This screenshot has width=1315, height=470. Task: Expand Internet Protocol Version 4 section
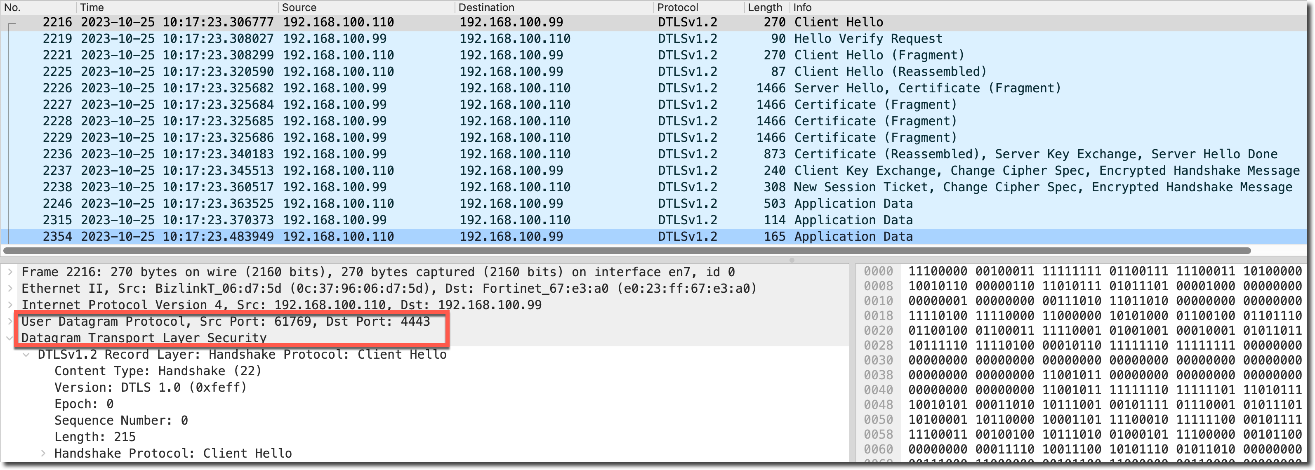[10, 305]
